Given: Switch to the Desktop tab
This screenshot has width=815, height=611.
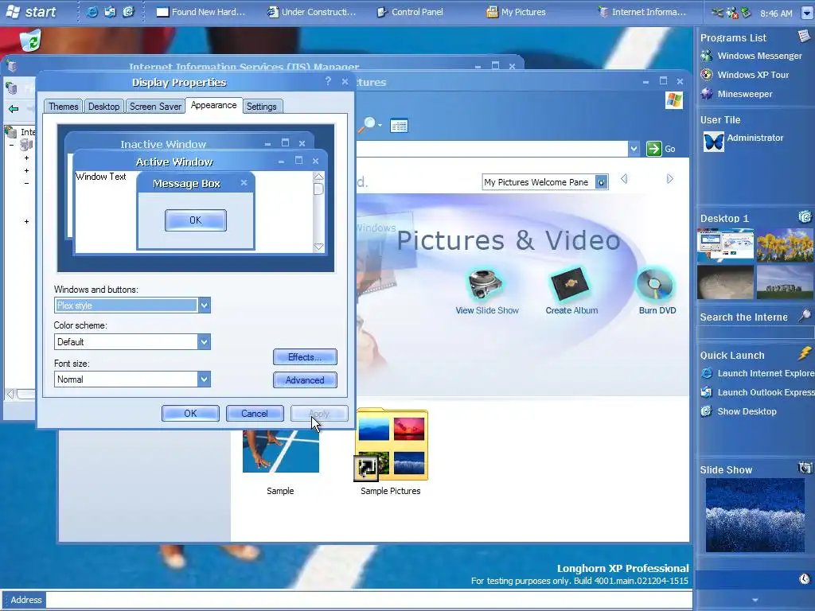Looking at the screenshot, I should [104, 107].
